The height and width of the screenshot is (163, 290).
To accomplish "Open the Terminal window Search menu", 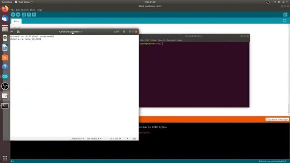I will (x=161, y=40).
